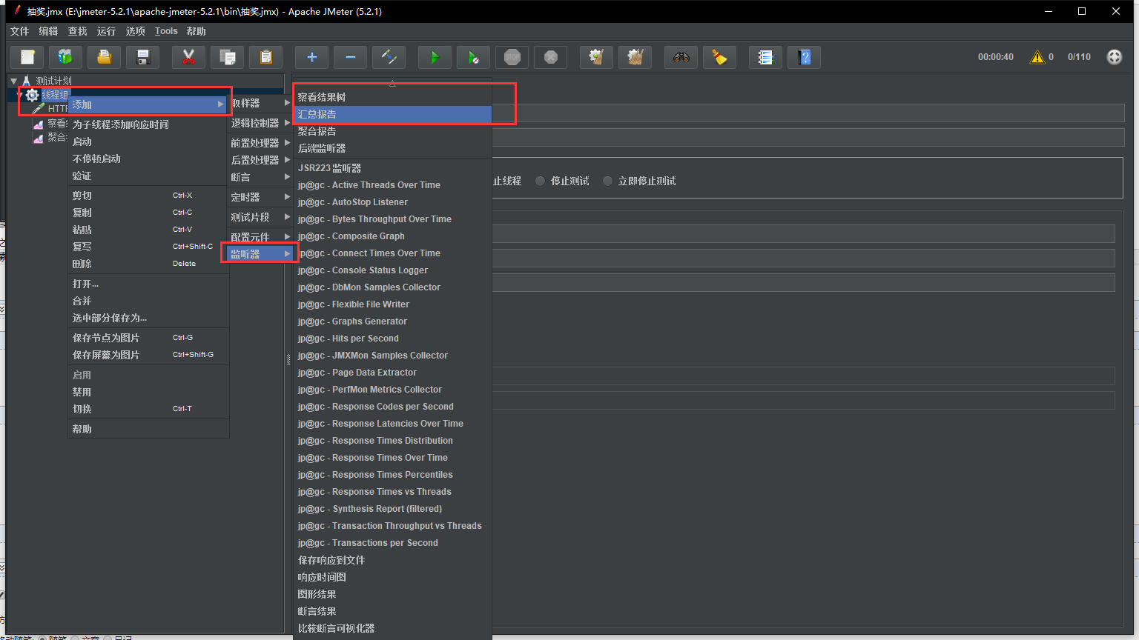Start with no pauses toolbar icon

tap(473, 57)
